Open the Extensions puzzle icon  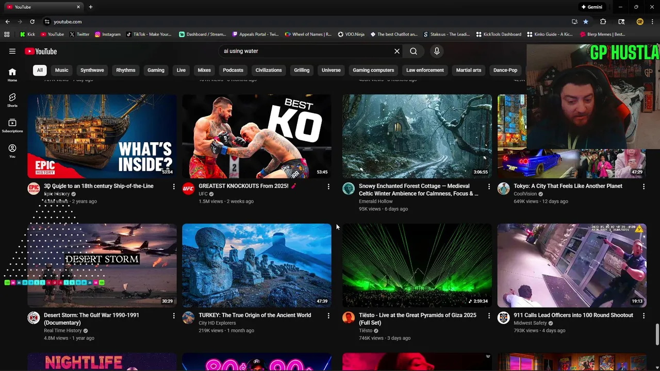point(603,22)
